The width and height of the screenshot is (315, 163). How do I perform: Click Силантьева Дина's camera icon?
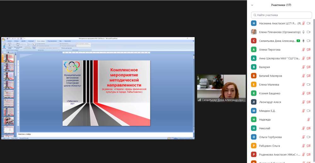(x=309, y=41)
